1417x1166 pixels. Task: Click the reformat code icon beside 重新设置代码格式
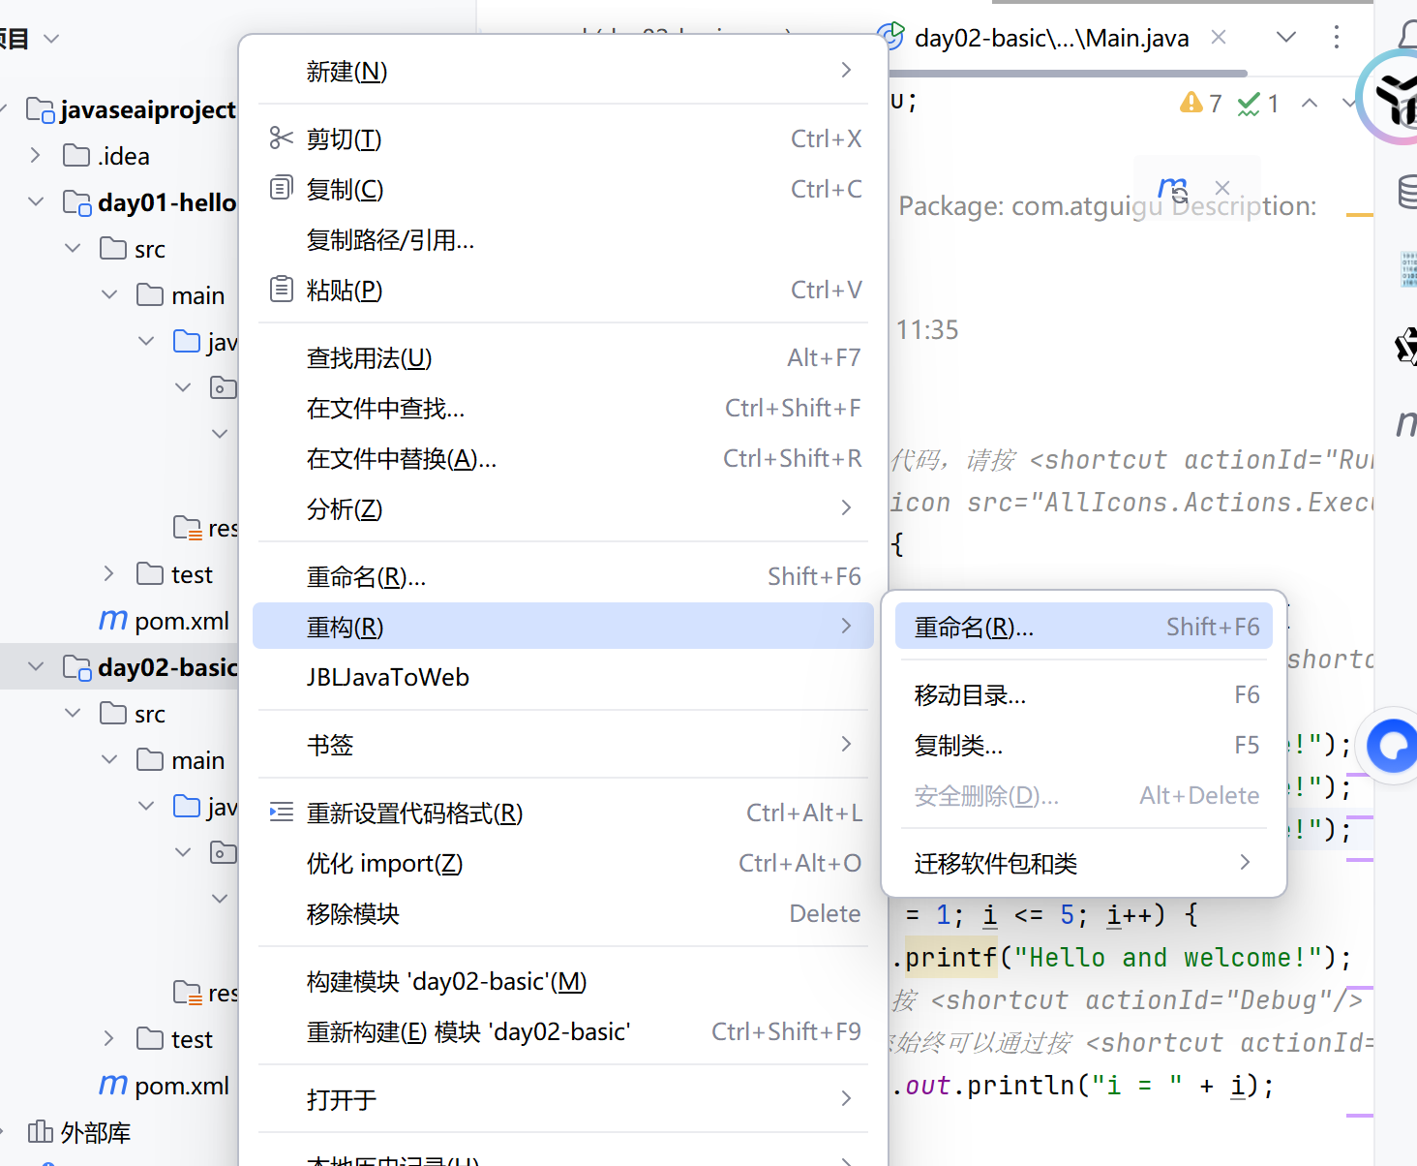tap(281, 813)
